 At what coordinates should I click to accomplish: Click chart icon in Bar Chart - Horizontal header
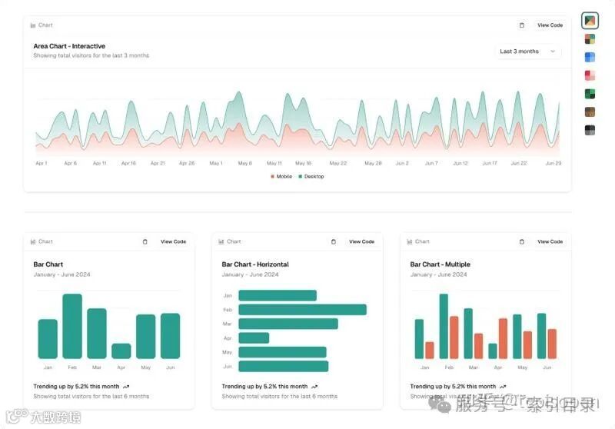(x=221, y=241)
